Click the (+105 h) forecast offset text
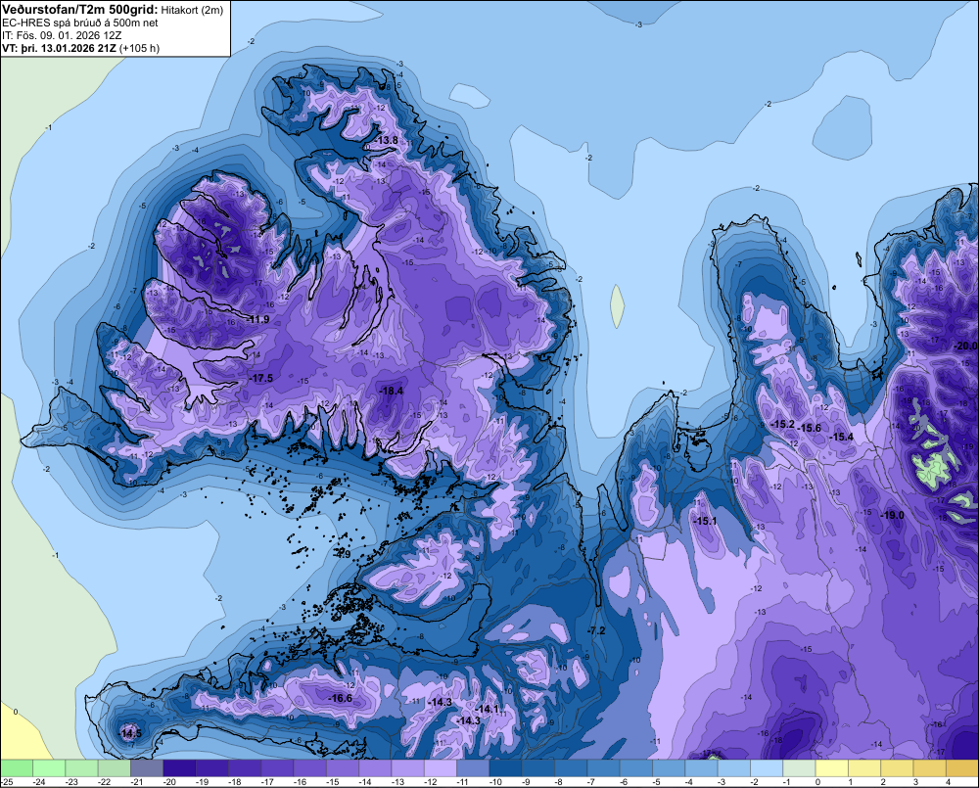 tap(139, 48)
